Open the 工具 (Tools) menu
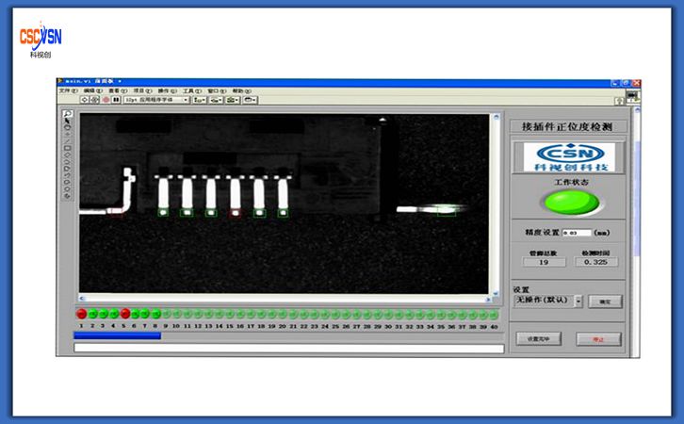Viewport: 684px width, 424px height. point(189,90)
